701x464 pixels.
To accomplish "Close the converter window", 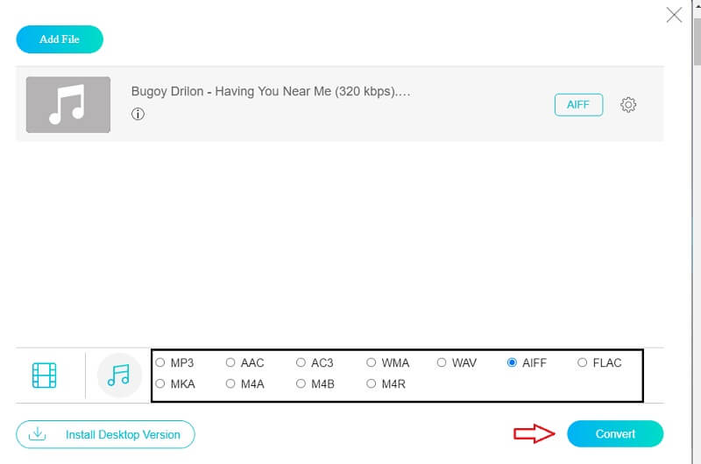I will 674,15.
